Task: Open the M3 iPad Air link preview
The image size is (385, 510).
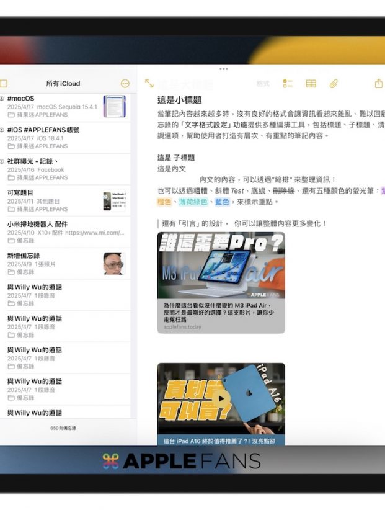Action: tap(221, 282)
